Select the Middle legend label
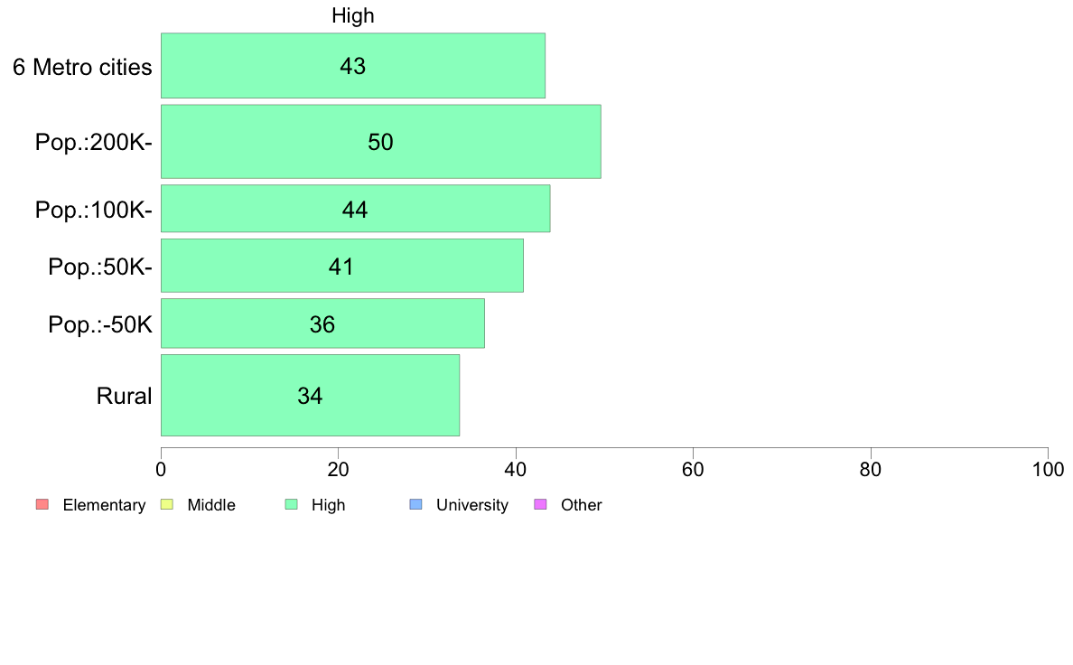1073x665 pixels. (211, 505)
